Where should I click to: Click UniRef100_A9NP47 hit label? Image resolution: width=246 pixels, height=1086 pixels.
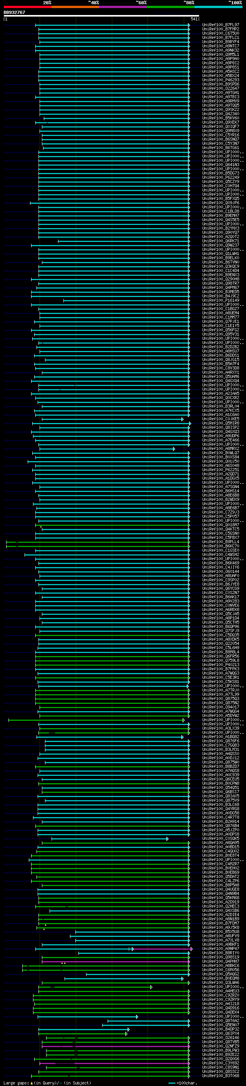(x=220, y=948)
